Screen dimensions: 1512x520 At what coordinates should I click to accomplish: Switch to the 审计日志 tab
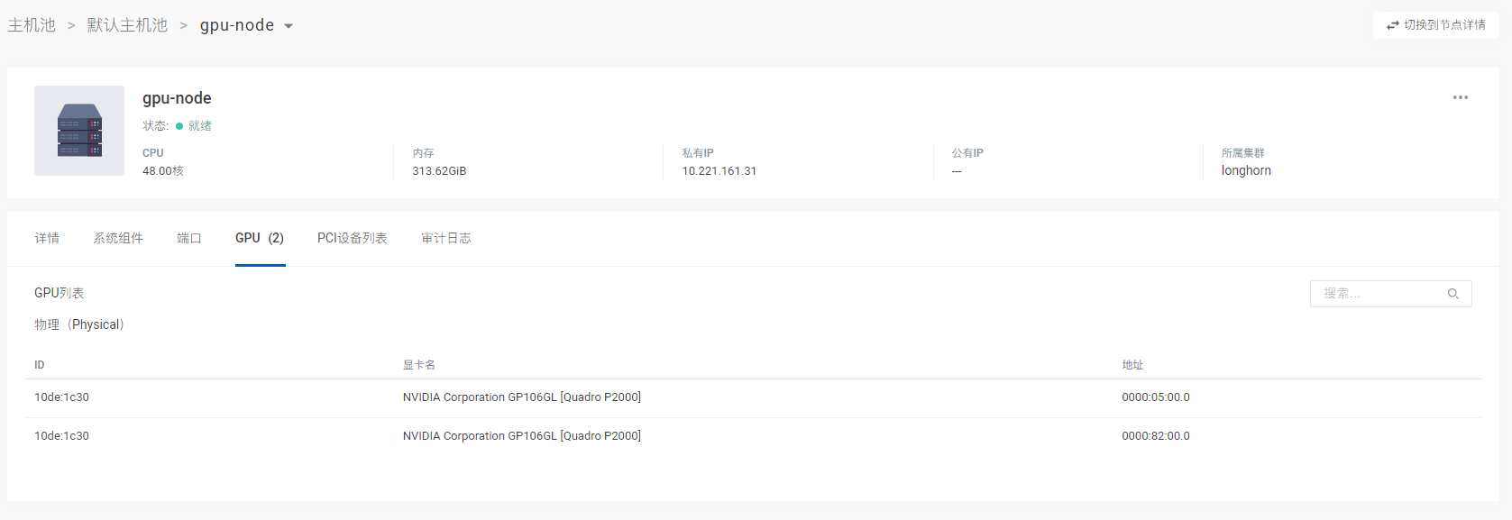pyautogui.click(x=446, y=238)
